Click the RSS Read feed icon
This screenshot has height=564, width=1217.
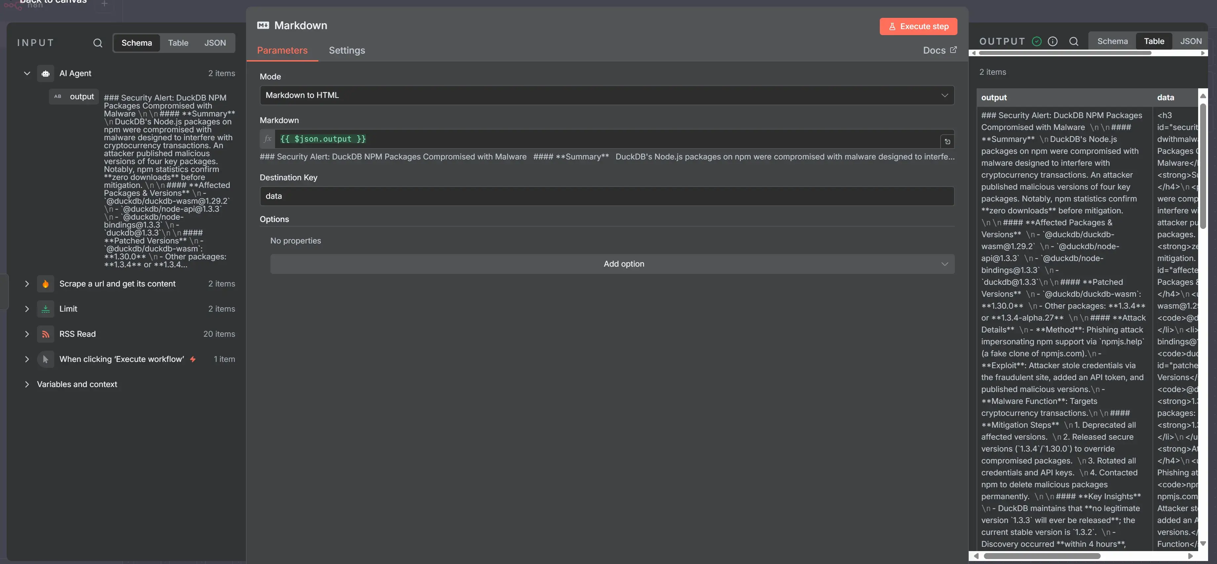[x=45, y=334]
